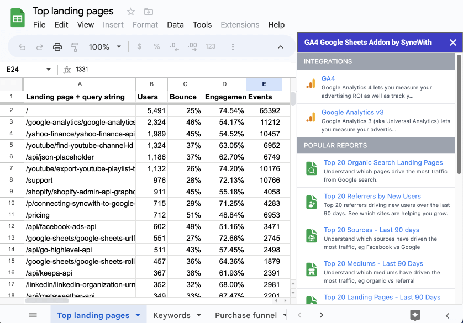Image resolution: width=463 pixels, height=323 pixels.
Task: Click the Print icon in the toolbar
Action: pyautogui.click(x=57, y=47)
